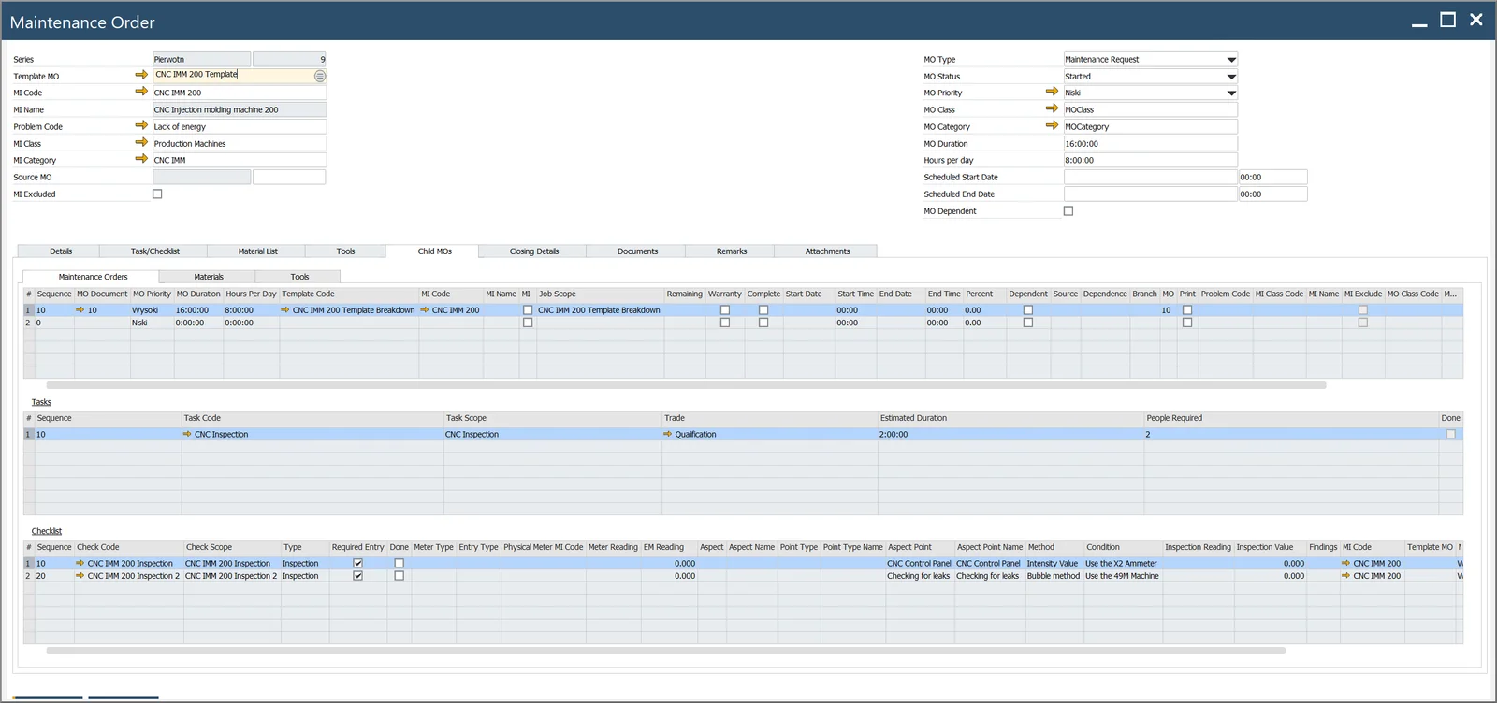Image resolution: width=1497 pixels, height=703 pixels.
Task: Open link arrow for CNC IMM 200 Template Breakdown
Action: pyautogui.click(x=285, y=309)
